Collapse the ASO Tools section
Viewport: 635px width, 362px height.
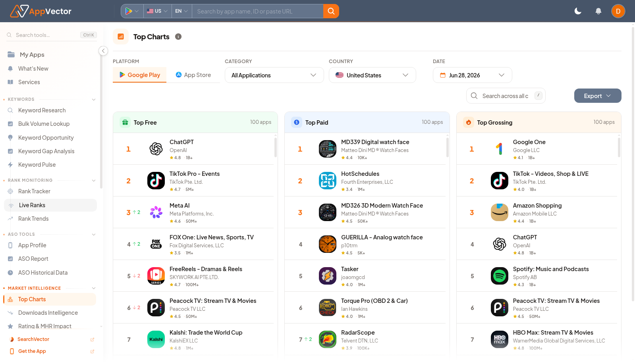[94, 234]
